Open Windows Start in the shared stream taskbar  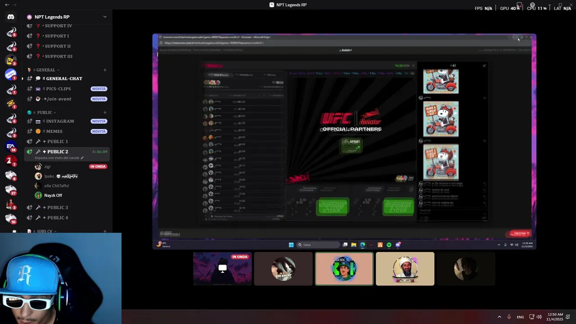pos(291,245)
